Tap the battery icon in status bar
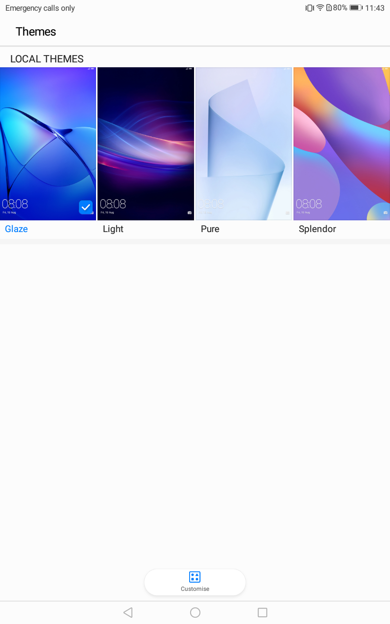Viewport: 390px width, 624px height. pos(355,8)
